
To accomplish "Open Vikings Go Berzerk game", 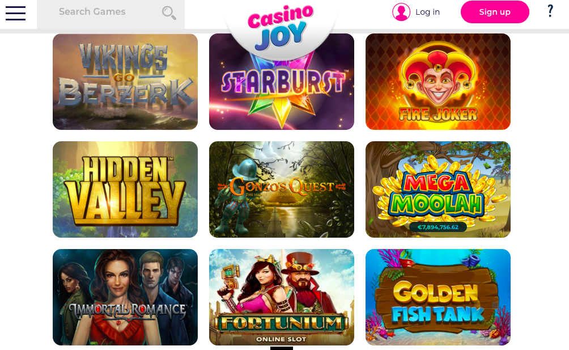I will tap(125, 82).
